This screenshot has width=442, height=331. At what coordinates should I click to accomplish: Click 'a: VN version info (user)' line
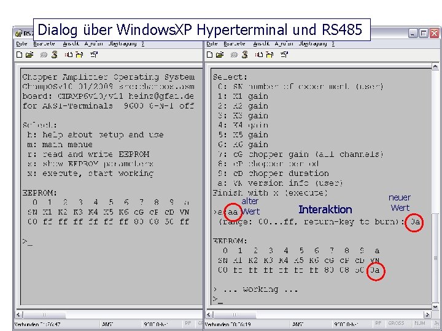click(x=280, y=183)
